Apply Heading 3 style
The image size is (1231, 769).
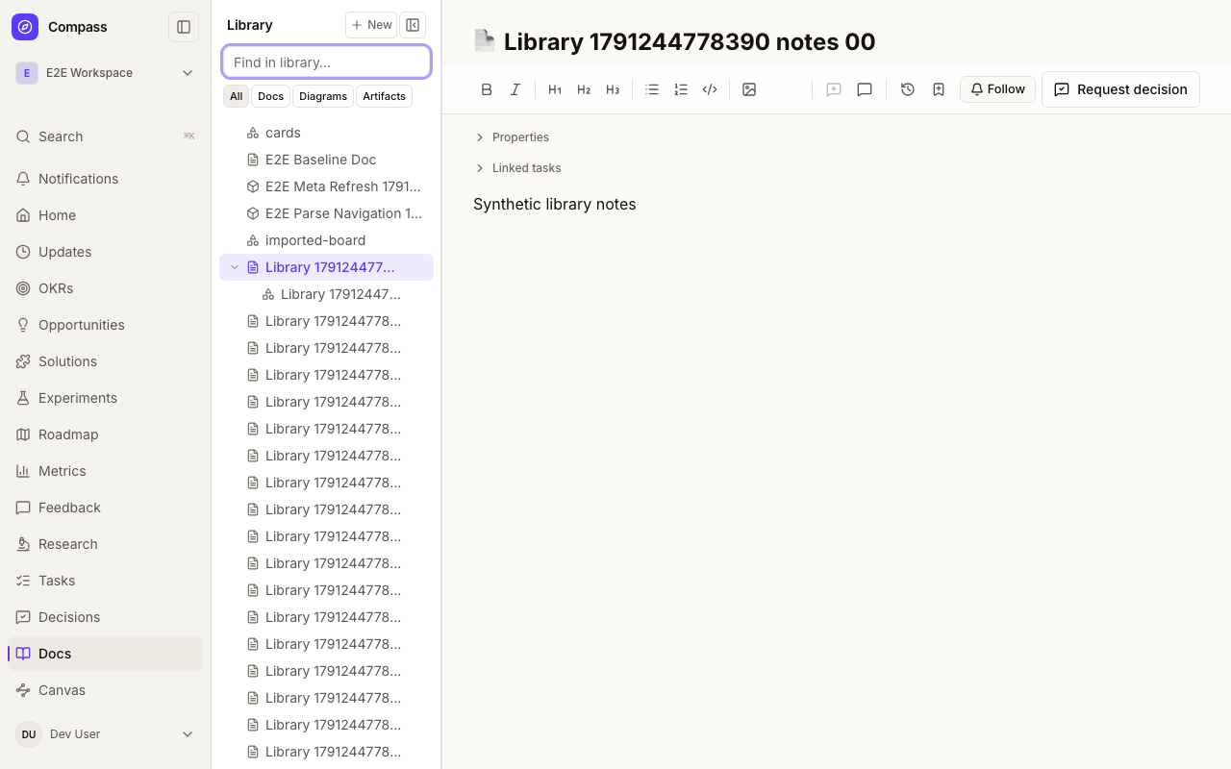tap(613, 89)
